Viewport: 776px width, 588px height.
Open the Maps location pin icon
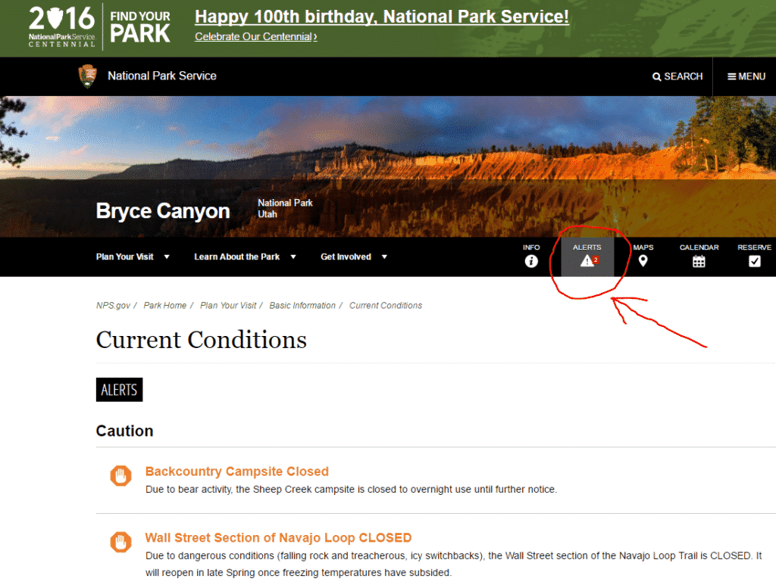coord(643,261)
